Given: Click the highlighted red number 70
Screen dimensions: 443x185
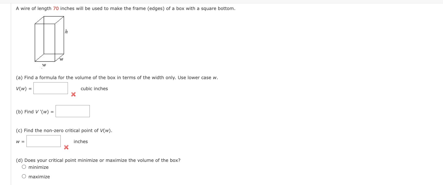Looking at the screenshot, I should tap(56, 8).
